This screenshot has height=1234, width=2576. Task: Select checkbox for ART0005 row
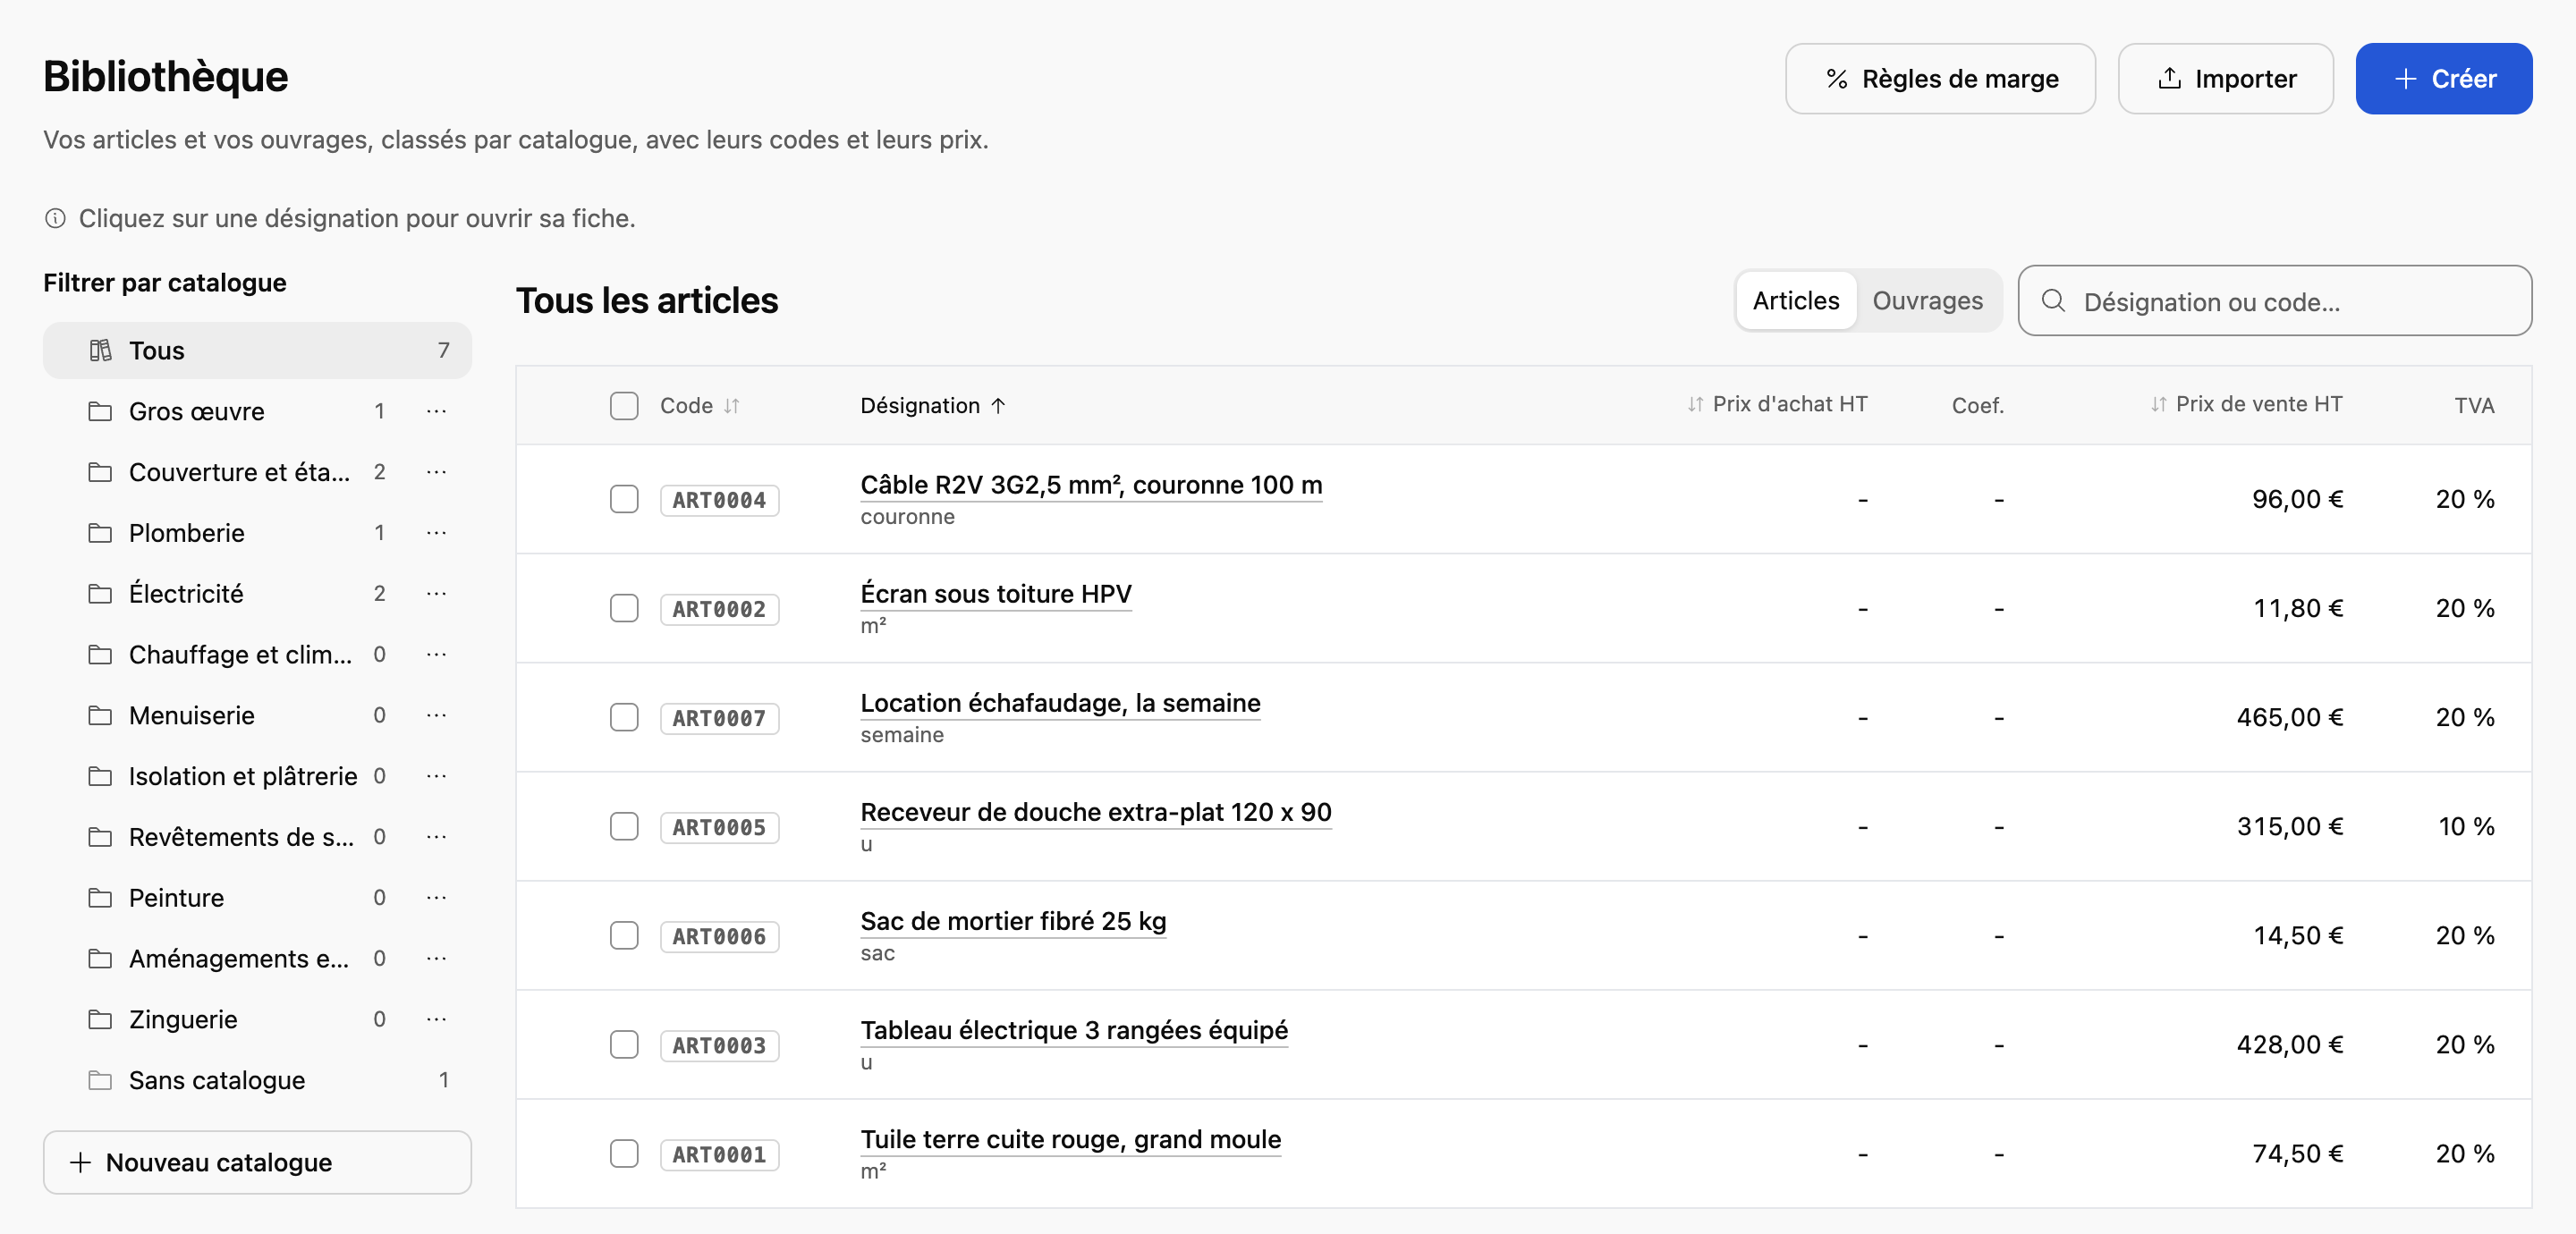point(624,826)
